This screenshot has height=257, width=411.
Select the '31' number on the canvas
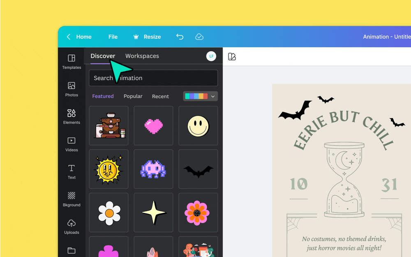pos(389,184)
